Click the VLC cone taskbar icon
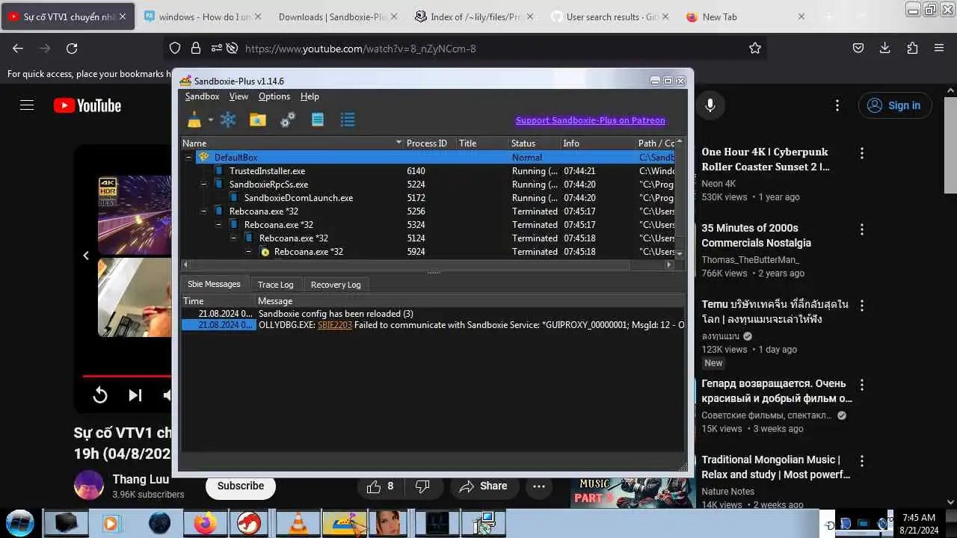The width and height of the screenshot is (957, 538). click(298, 523)
